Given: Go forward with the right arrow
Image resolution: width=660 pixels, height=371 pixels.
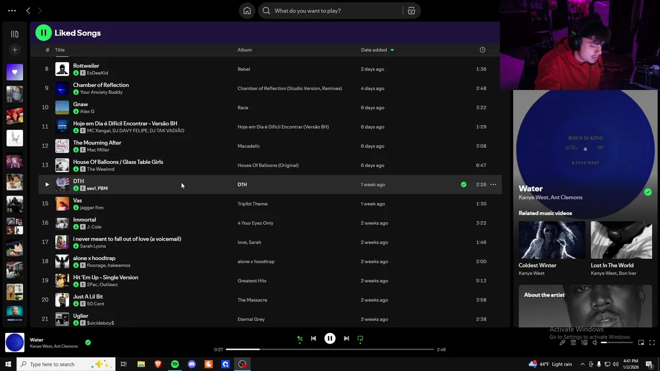Looking at the screenshot, I should [40, 10].
